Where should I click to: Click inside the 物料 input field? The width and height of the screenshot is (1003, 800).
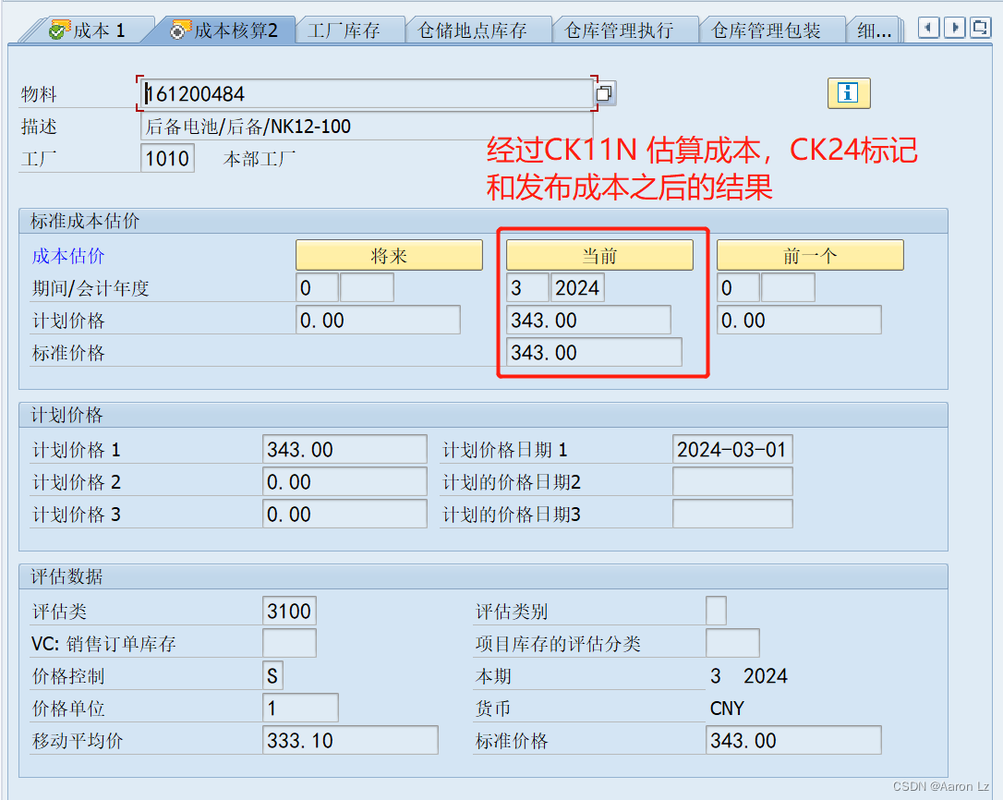click(360, 92)
